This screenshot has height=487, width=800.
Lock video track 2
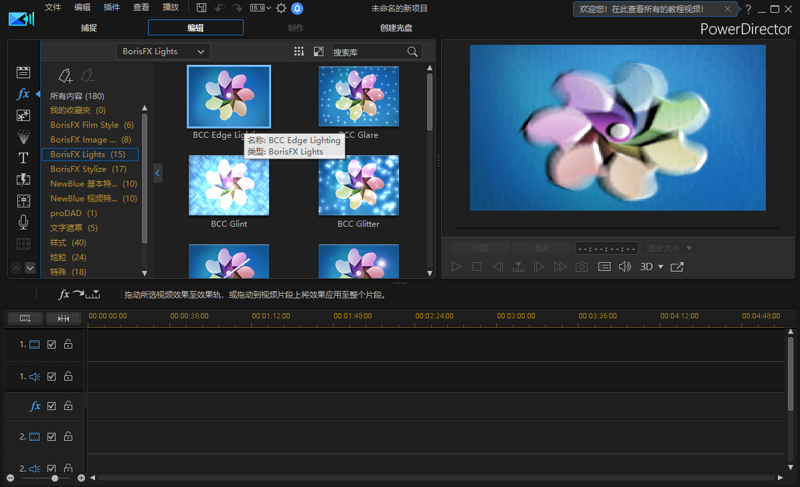[68, 437]
